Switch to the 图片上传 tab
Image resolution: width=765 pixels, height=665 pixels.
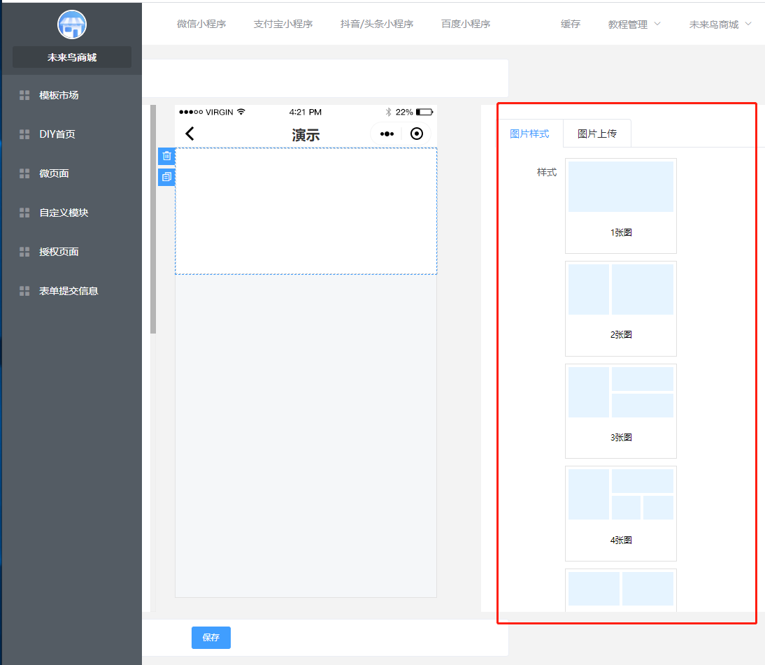[596, 134]
